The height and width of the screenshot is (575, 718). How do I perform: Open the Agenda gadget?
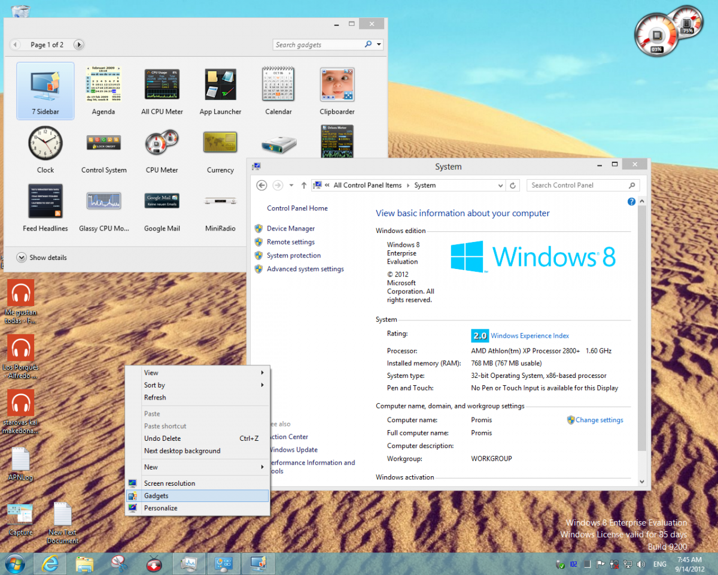[x=104, y=85]
